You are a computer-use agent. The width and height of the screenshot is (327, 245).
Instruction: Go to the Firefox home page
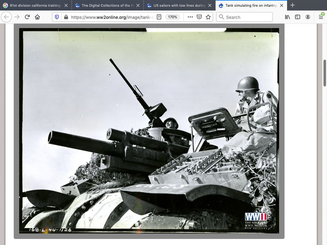pos(37,17)
